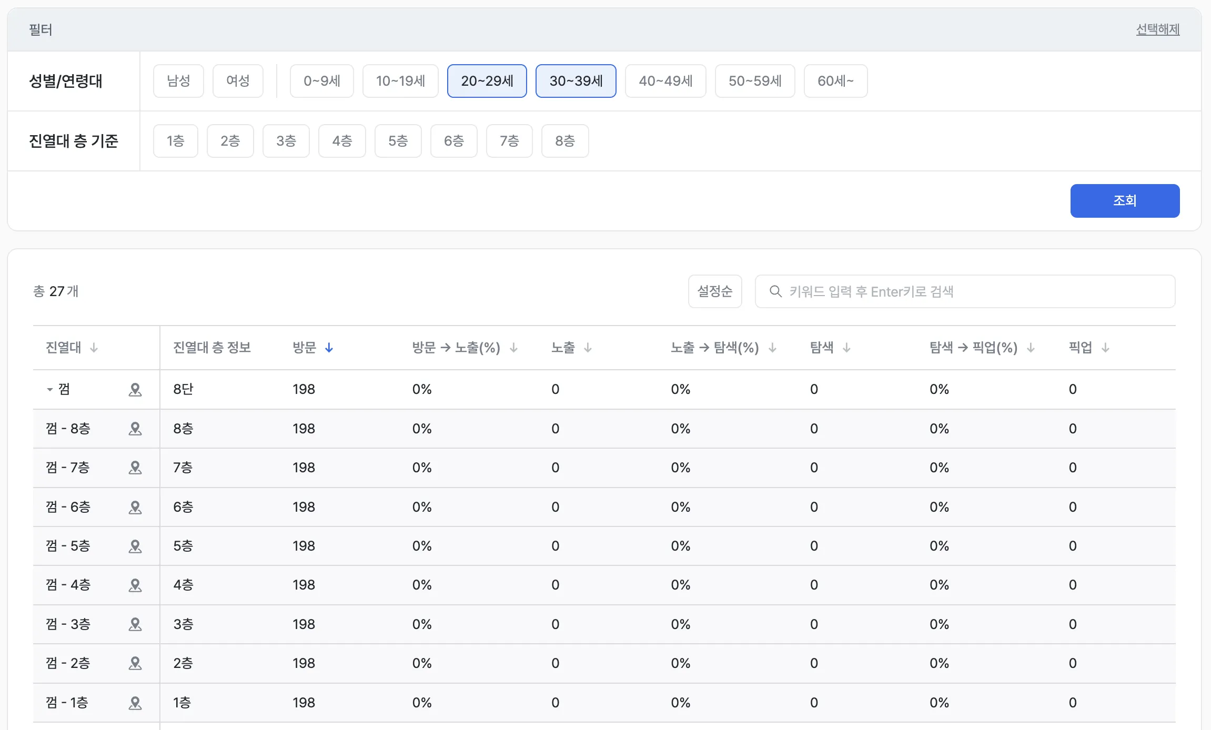Sort by 노출 → 탐색(%) column arrow

tap(772, 348)
